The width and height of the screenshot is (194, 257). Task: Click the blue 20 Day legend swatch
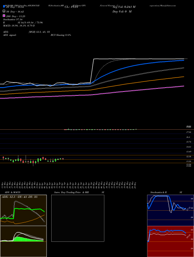pos(4,6)
